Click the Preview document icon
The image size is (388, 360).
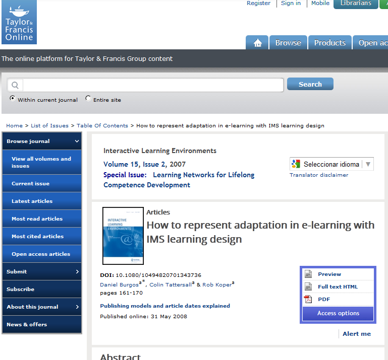(308, 274)
